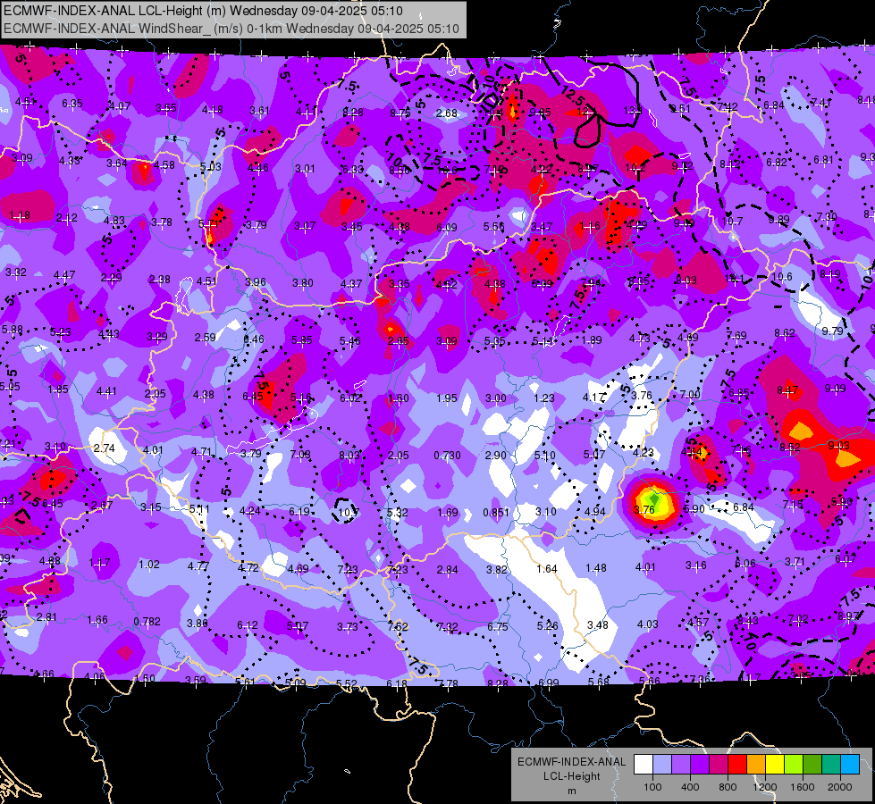Click the magenta legend swatch
The width and height of the screenshot is (875, 804).
pos(719,765)
